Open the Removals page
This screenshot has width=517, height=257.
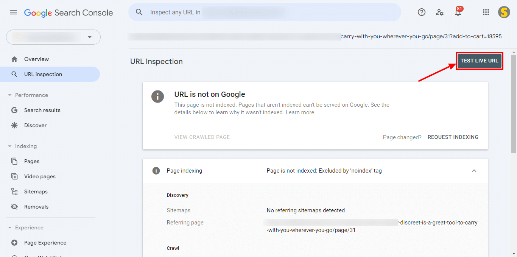click(x=50, y=207)
